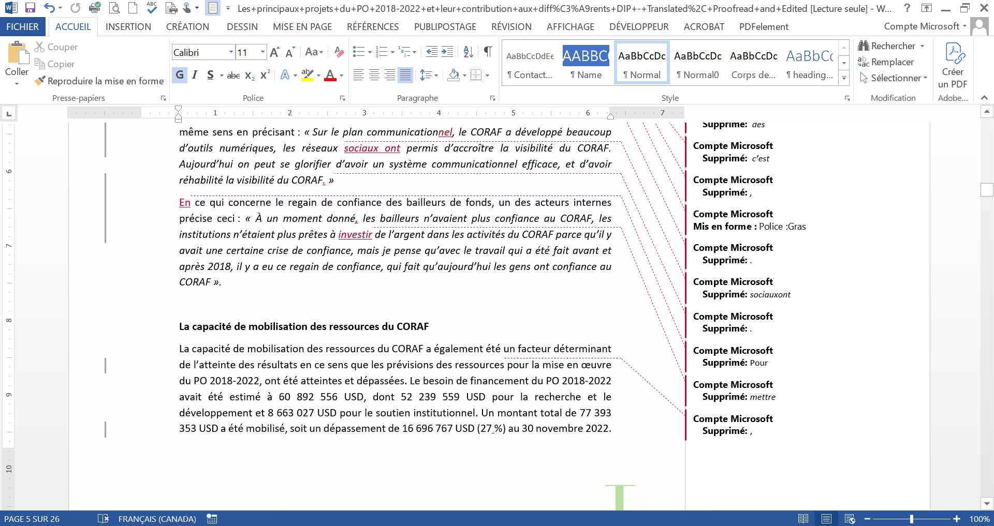Toggle superscript formatting
This screenshot has width=994, height=526.
(x=265, y=76)
